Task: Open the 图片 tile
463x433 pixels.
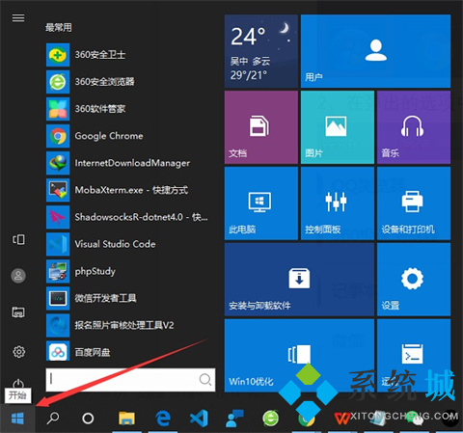Action: (x=338, y=127)
